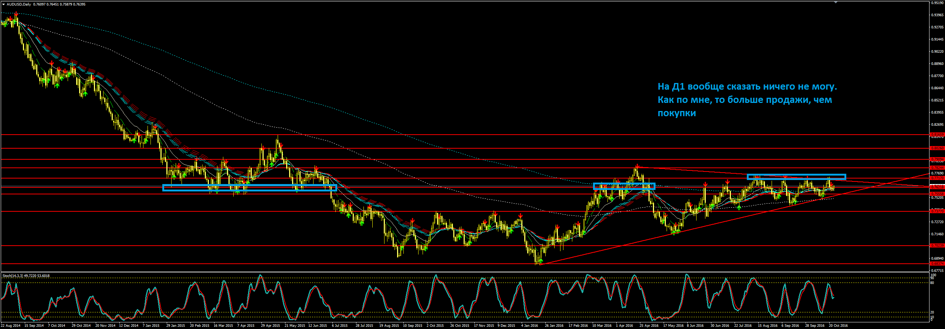Image resolution: width=945 pixels, height=329 pixels.
Task: Click the 0.73770 red price level label
Action: click(937, 211)
